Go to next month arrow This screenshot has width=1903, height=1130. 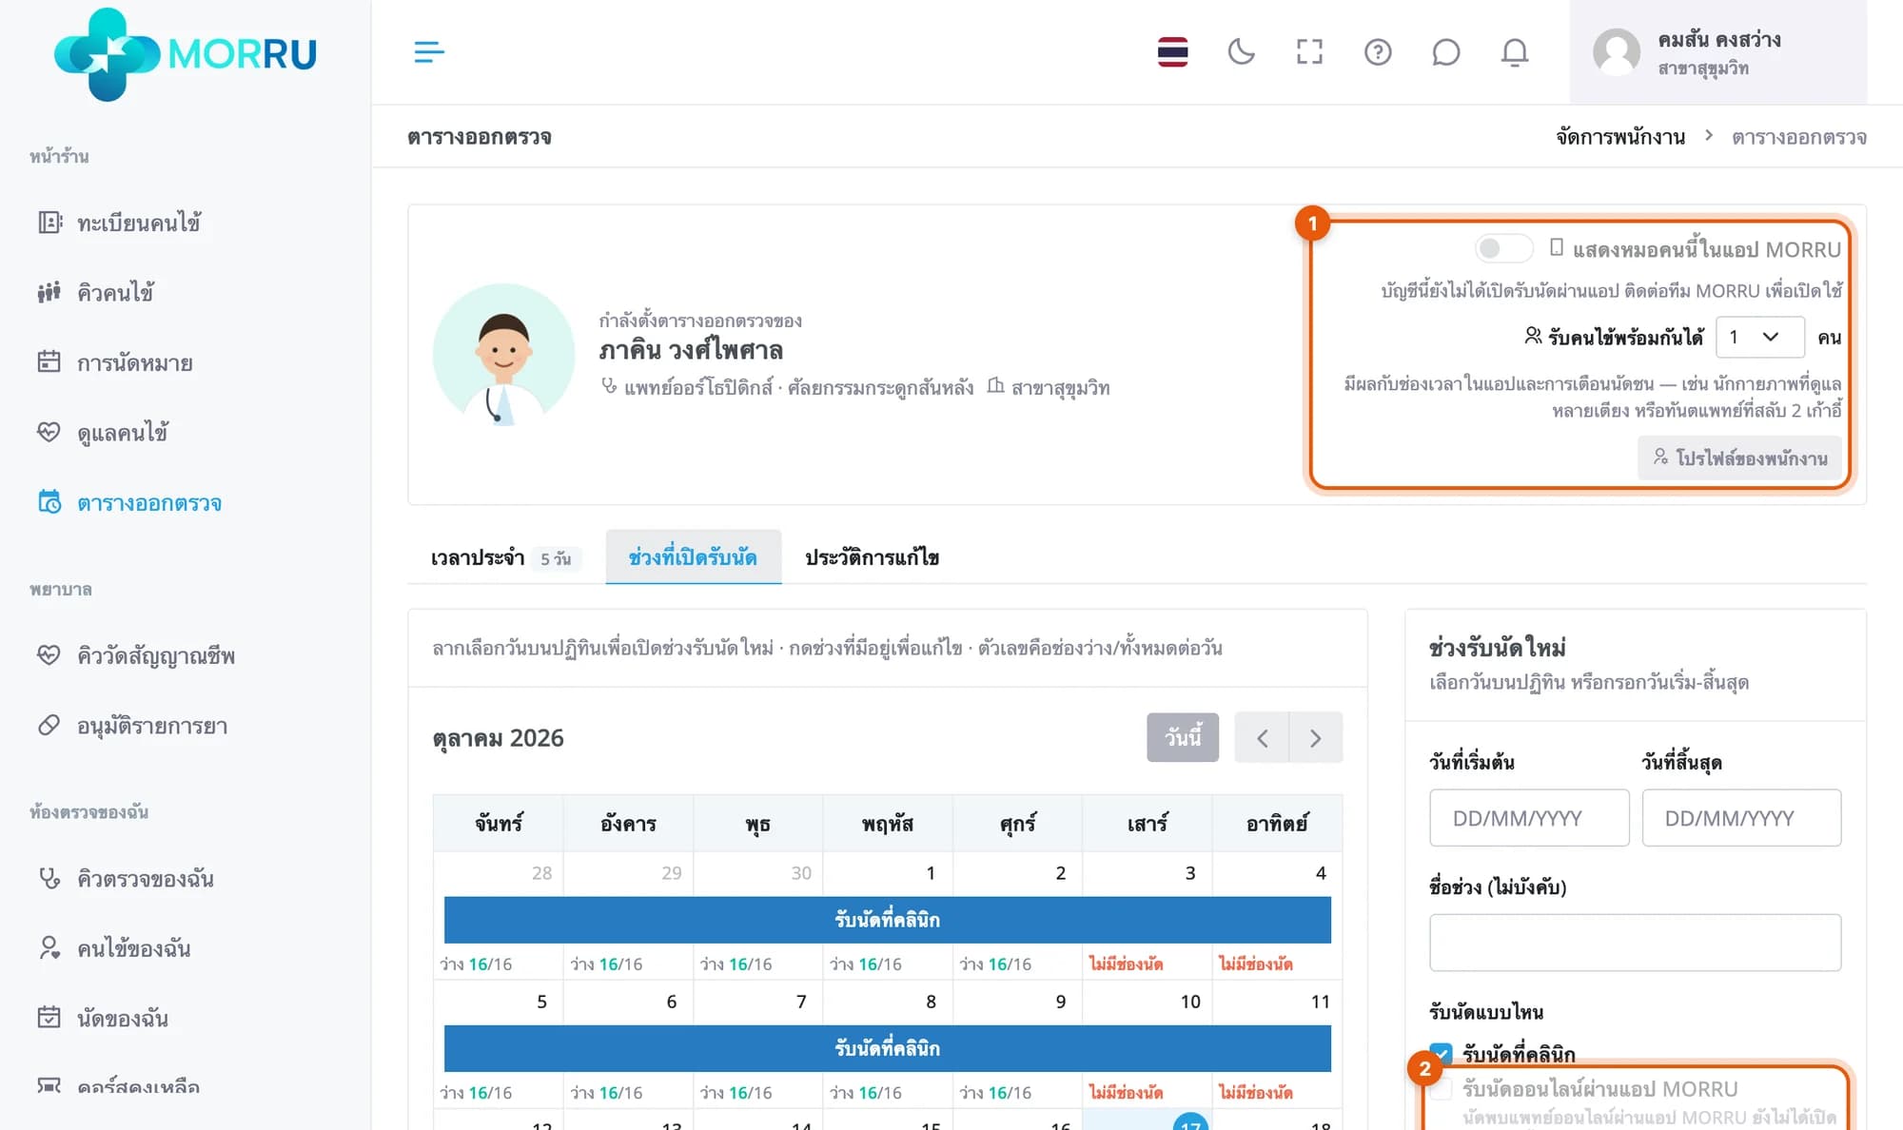tap(1316, 737)
